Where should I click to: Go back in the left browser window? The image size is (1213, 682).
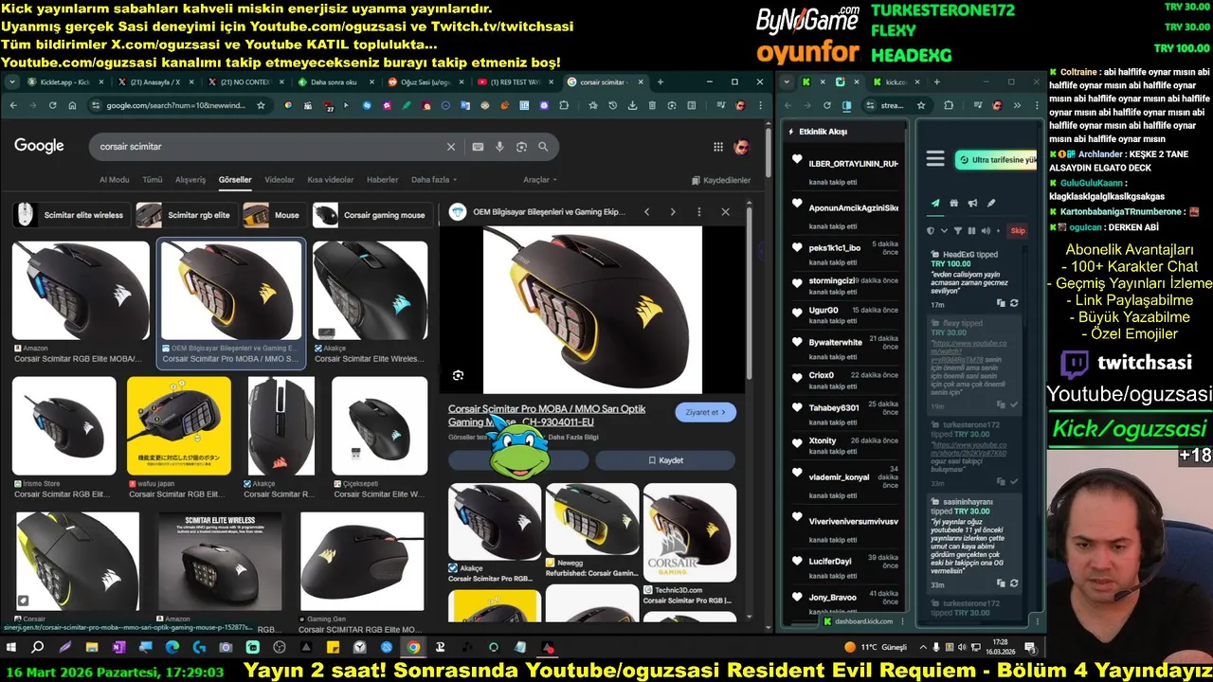coord(13,105)
